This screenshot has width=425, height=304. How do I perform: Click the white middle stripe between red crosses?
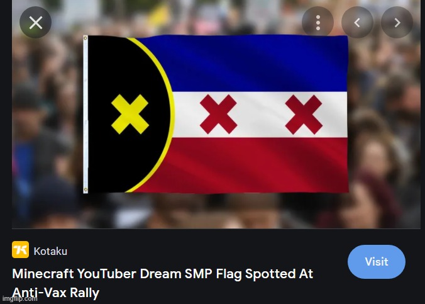point(261,115)
